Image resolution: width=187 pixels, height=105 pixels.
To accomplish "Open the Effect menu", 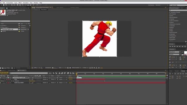I will 20,3.
